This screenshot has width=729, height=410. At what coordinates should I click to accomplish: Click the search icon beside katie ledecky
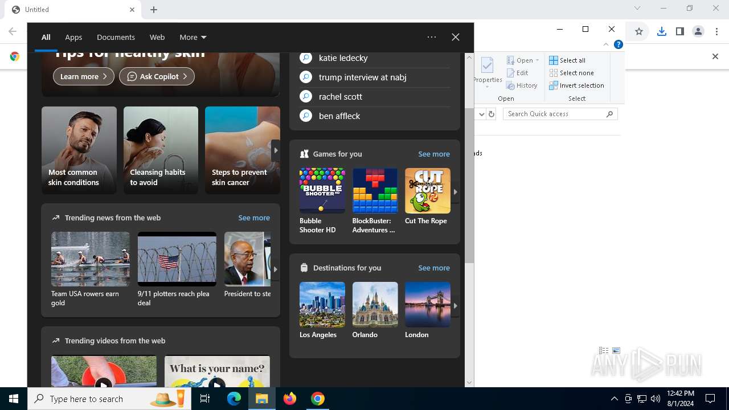(x=306, y=58)
